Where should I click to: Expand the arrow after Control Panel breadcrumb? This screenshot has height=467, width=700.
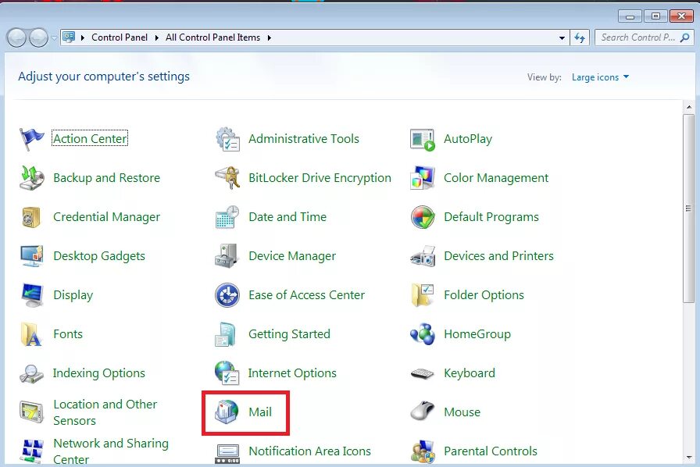[x=157, y=38]
